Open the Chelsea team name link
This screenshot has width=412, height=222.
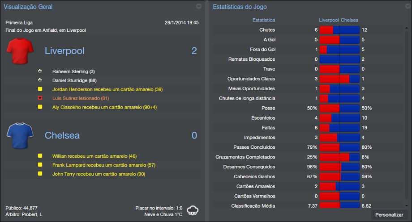pyautogui.click(x=62, y=135)
